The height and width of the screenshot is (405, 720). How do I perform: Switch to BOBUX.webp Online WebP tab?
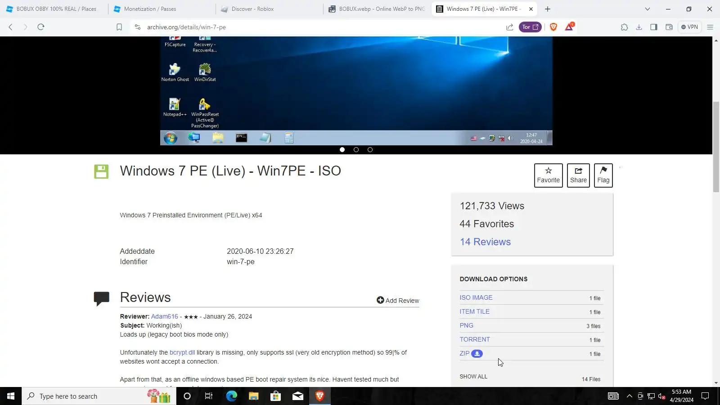[377, 9]
